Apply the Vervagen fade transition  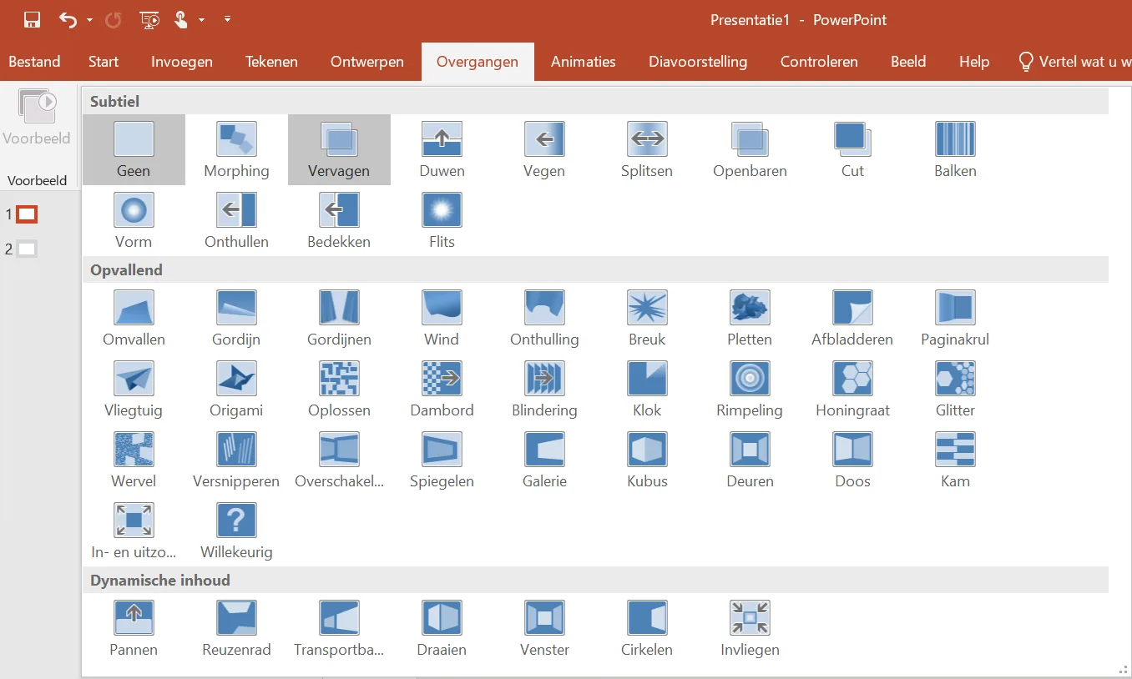point(339,149)
